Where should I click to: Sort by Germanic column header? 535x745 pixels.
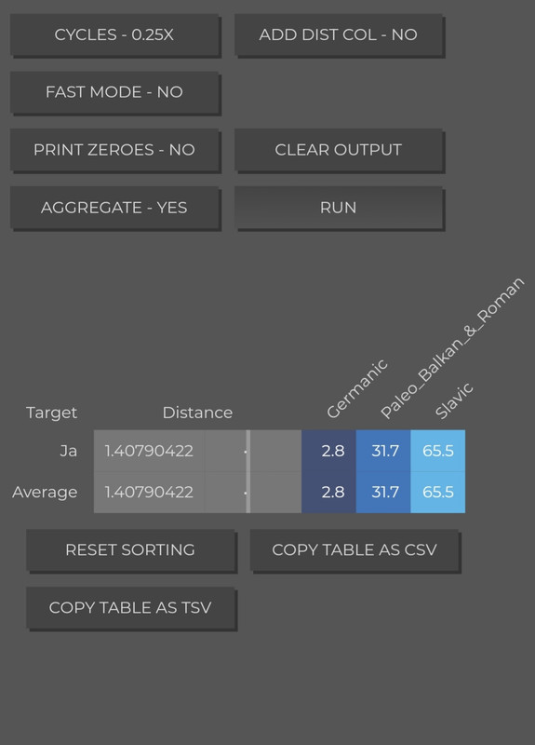(x=357, y=389)
